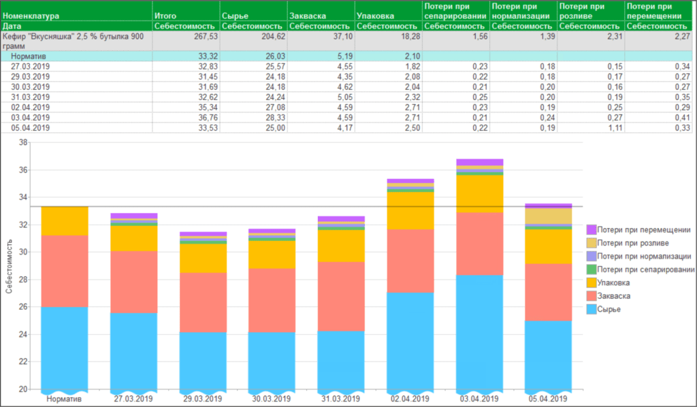Select the 29.03.2019 table row date
Image resolution: width=697 pixels, height=407 pixels.
(x=30, y=77)
